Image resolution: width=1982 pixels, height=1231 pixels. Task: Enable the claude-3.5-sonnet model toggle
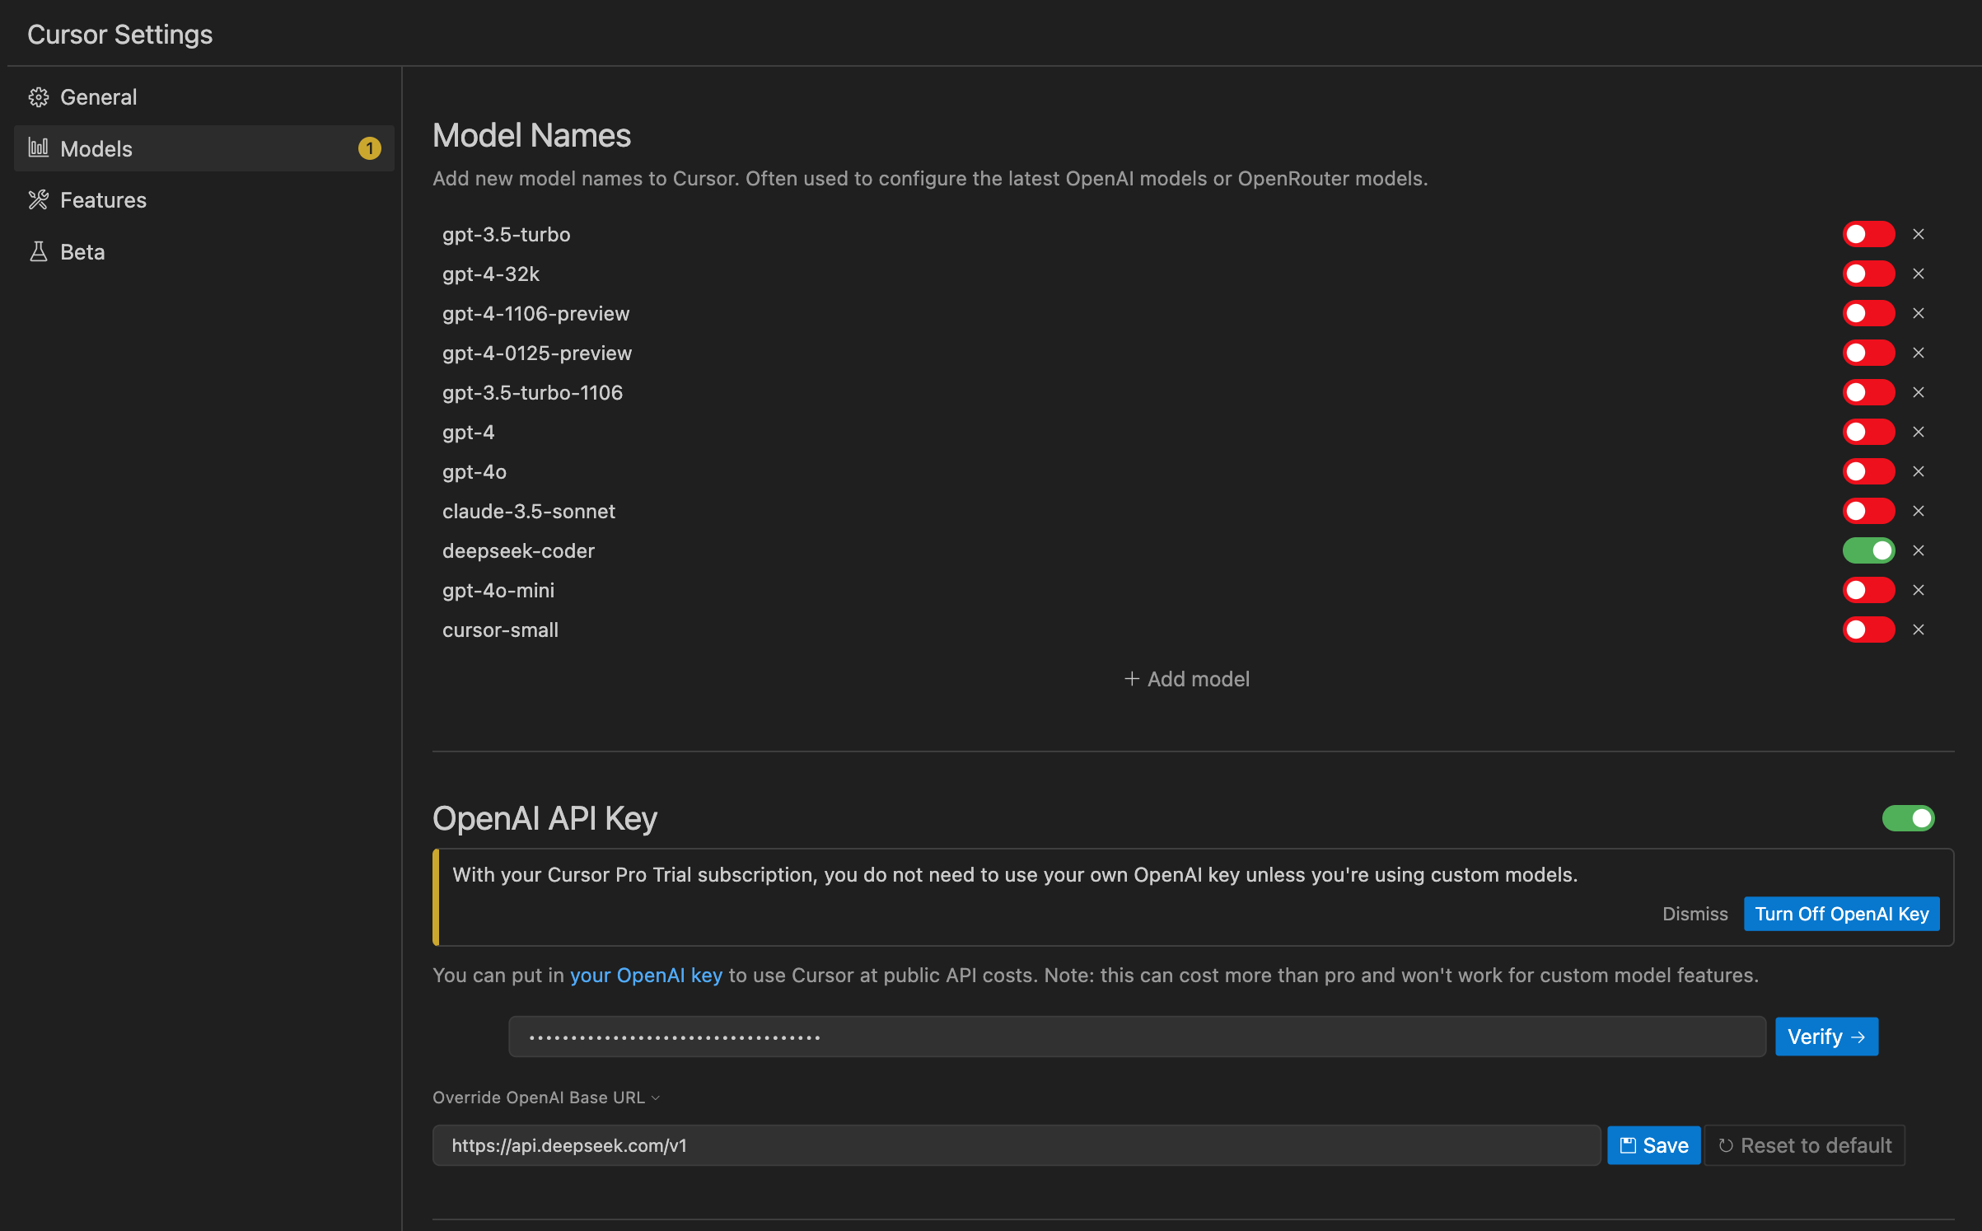pos(1868,511)
